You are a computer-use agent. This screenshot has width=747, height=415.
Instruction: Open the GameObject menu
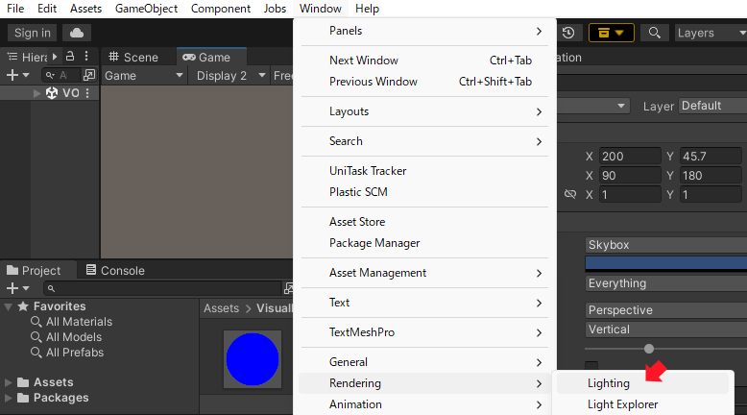coord(146,9)
